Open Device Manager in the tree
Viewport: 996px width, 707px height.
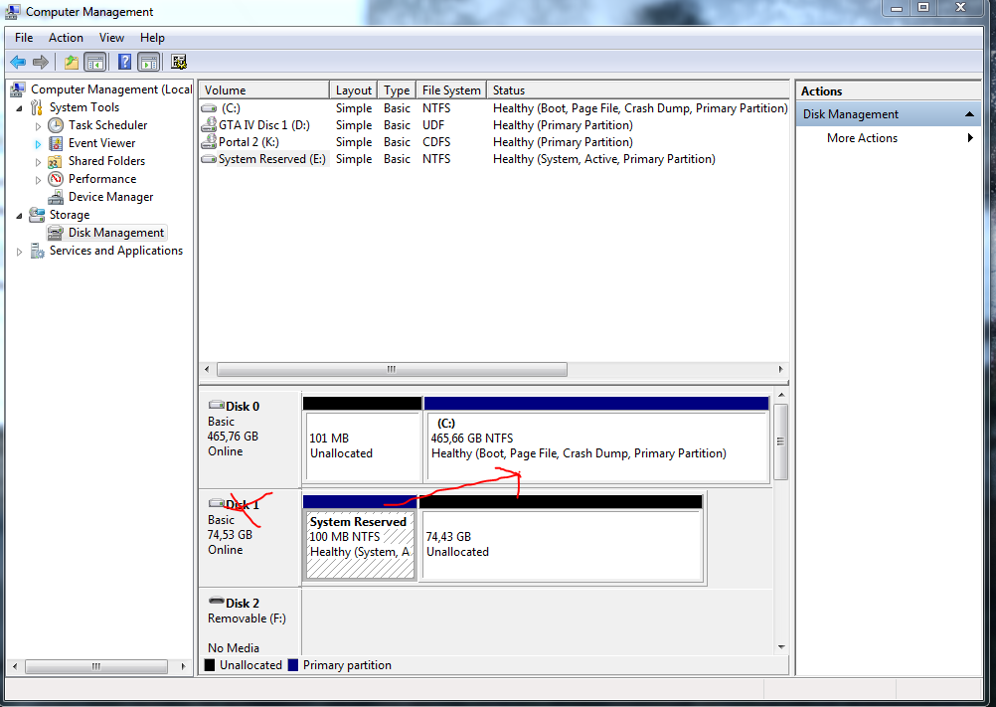pos(110,197)
